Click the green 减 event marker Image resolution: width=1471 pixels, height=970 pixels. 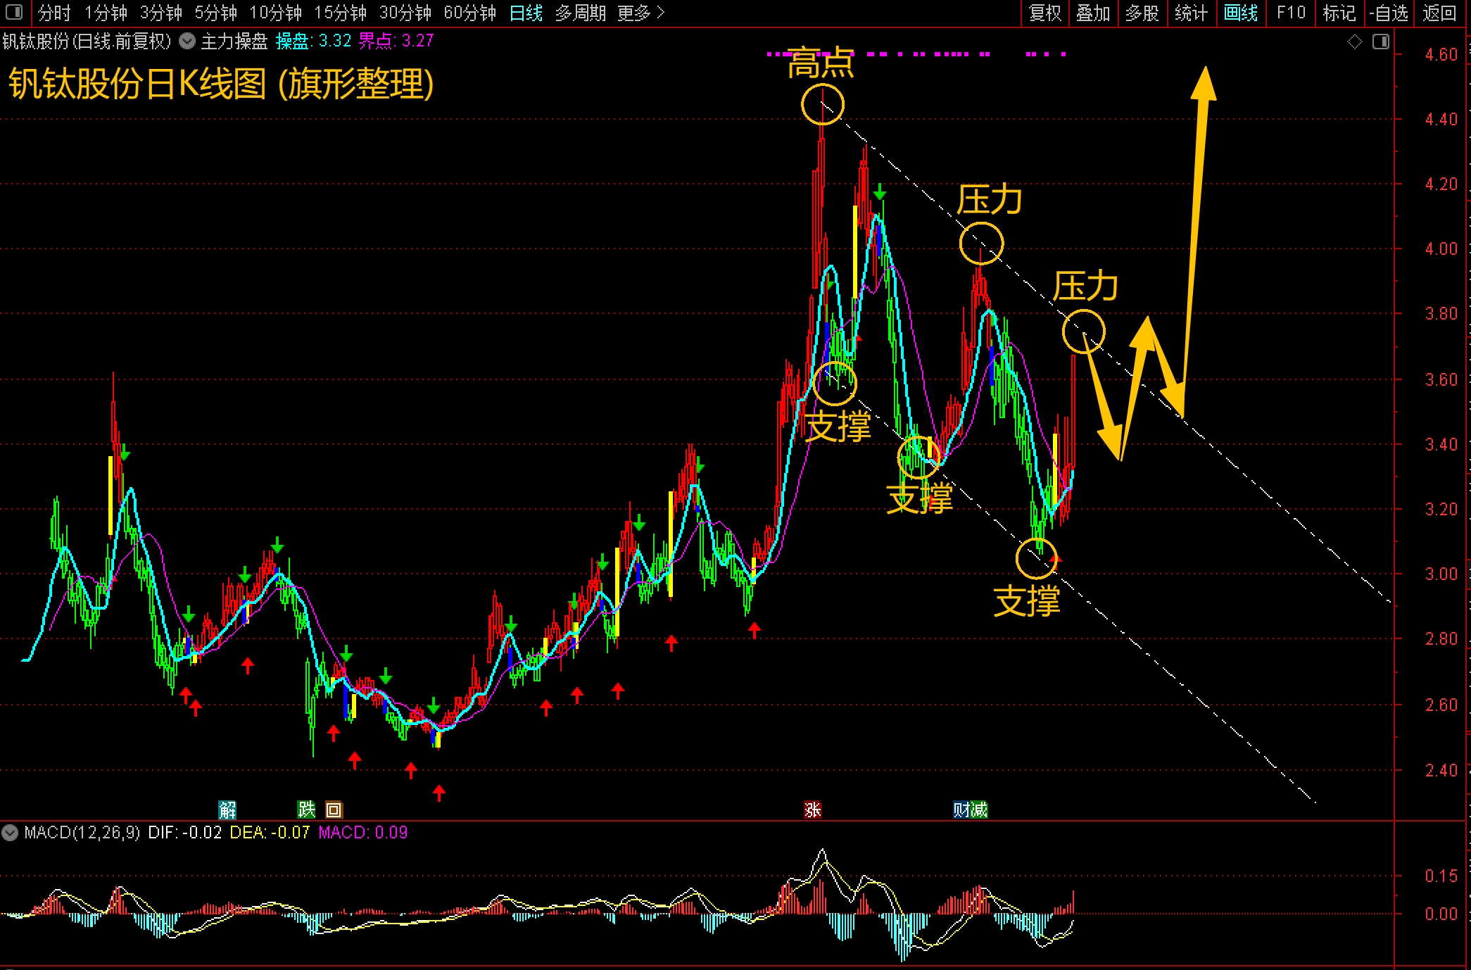click(x=979, y=810)
